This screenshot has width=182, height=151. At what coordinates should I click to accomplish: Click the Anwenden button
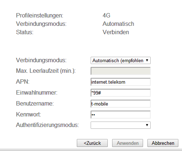point(127,143)
